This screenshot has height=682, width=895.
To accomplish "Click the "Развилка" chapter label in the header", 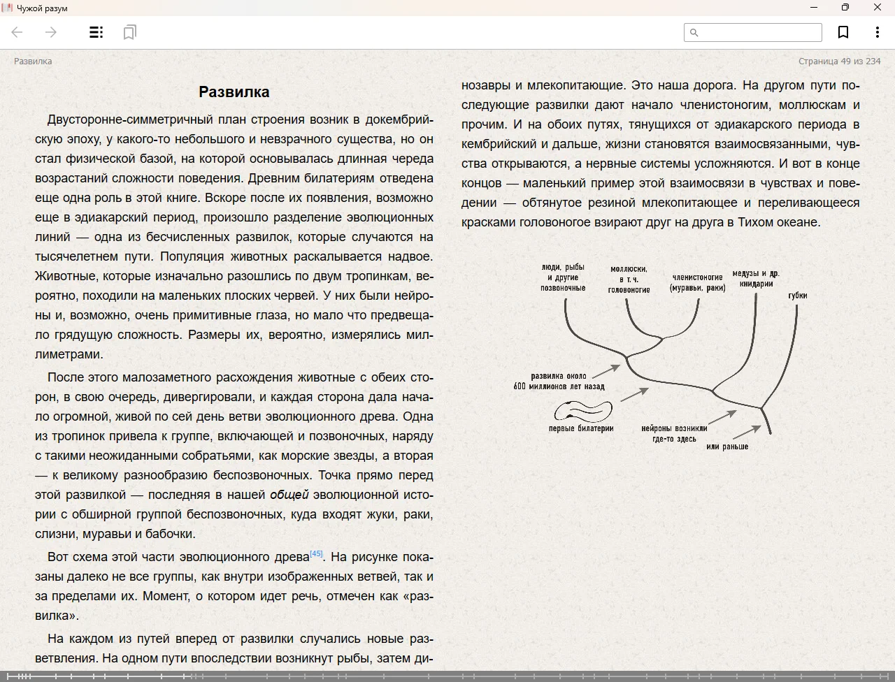I will pyautogui.click(x=33, y=61).
